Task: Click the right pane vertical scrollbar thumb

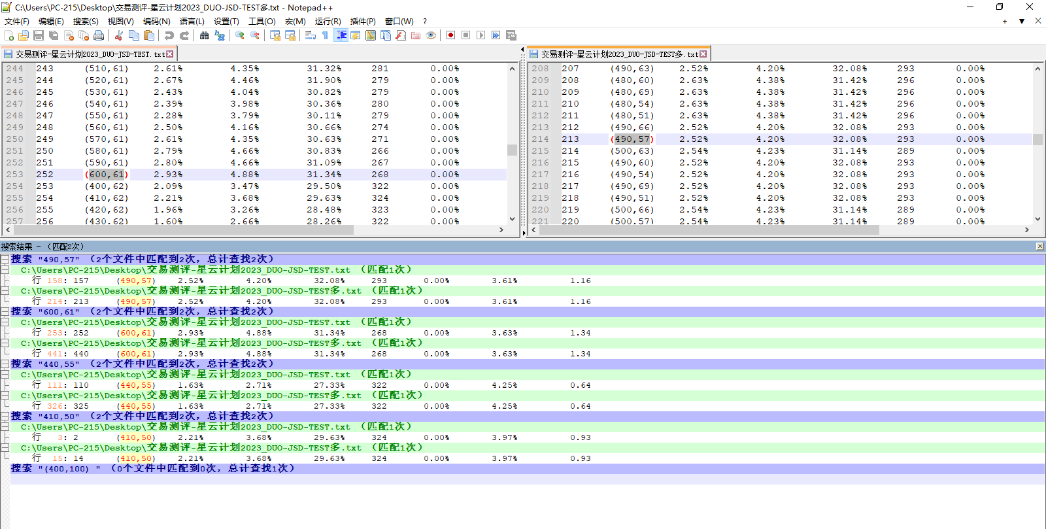Action: [x=1038, y=139]
